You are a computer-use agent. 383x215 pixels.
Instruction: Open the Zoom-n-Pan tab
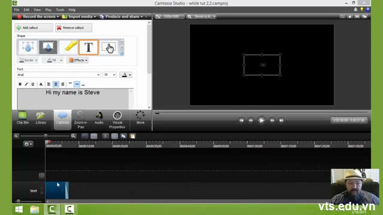[x=81, y=119]
